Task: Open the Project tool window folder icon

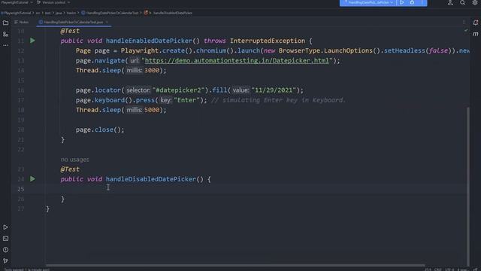Action: tap(5, 23)
